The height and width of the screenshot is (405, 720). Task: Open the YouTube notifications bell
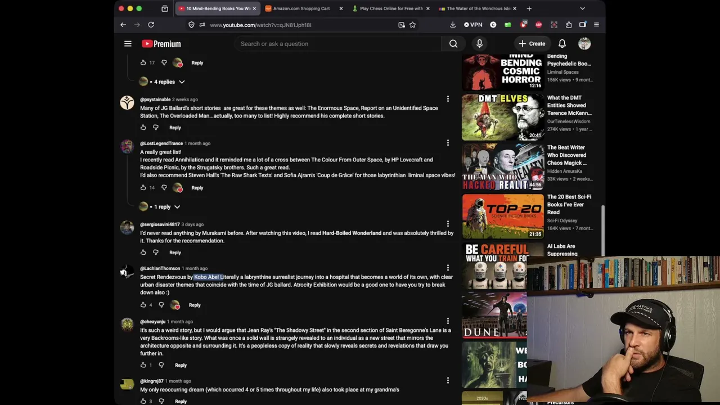click(x=562, y=44)
